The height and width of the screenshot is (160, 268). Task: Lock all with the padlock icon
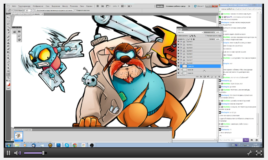click(x=194, y=39)
